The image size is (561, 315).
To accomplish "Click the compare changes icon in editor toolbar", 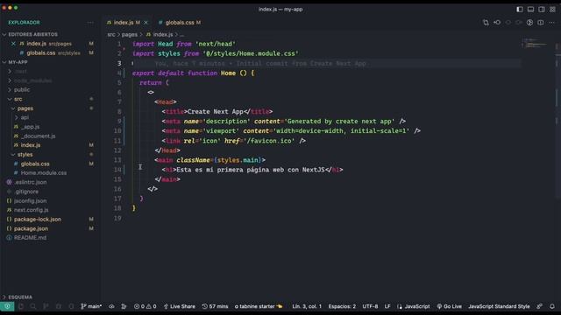I will point(486,23).
